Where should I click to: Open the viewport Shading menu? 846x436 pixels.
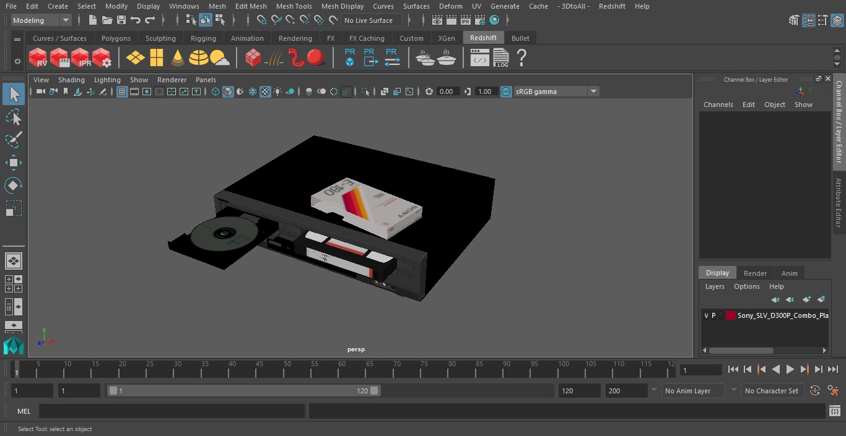[x=71, y=80]
